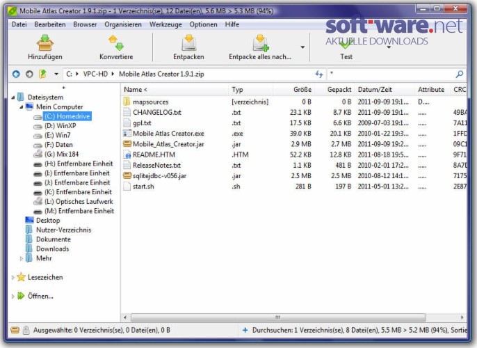This screenshot has height=348, width=477.
Task: Click the blue back navigation arrow
Action: [16, 74]
